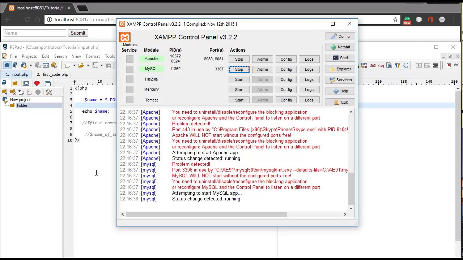Open the project settings gear icon in PSPad
This screenshot has height=260, width=463.
pyautogui.click(x=54, y=65)
